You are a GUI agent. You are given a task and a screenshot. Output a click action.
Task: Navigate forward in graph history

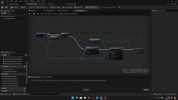[38, 14]
